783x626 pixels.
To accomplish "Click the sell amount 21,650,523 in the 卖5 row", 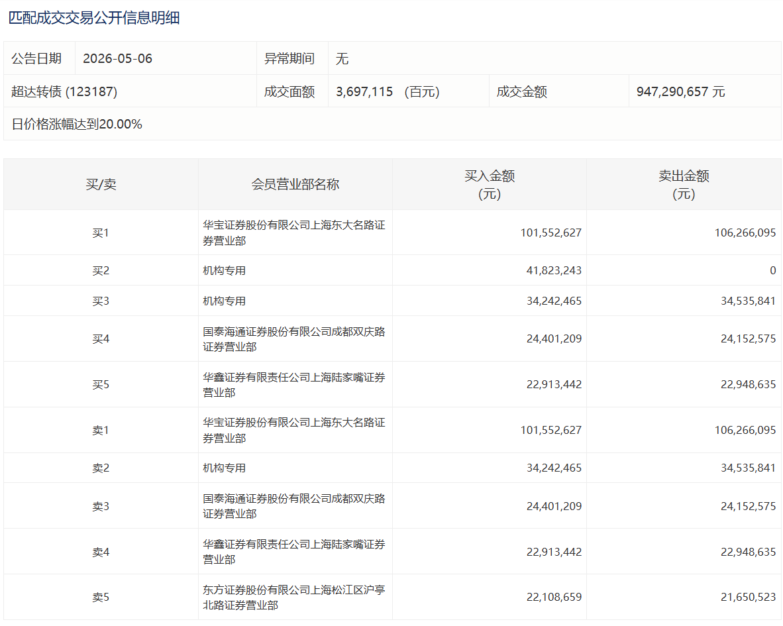I will tap(748, 597).
